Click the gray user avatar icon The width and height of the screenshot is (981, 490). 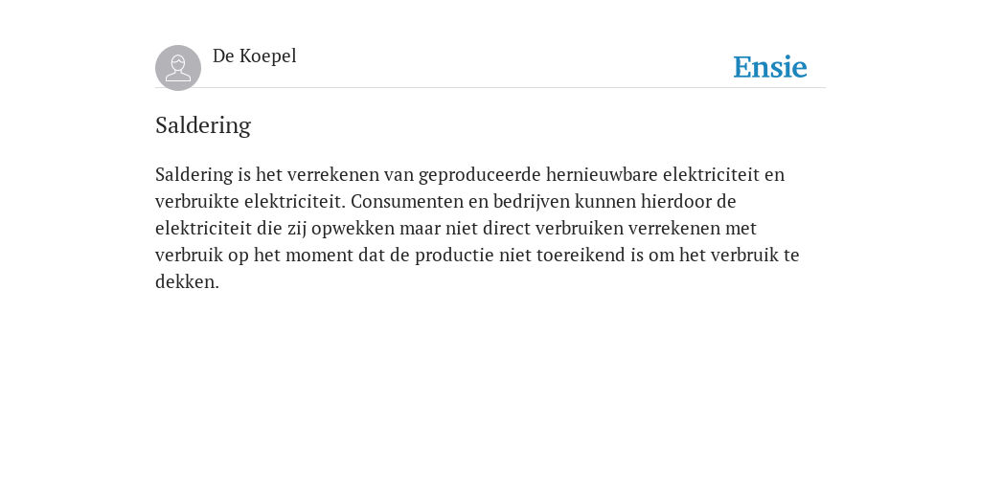point(178,68)
